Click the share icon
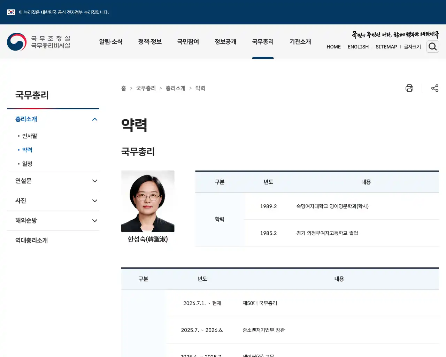446x357 pixels. tap(435, 88)
